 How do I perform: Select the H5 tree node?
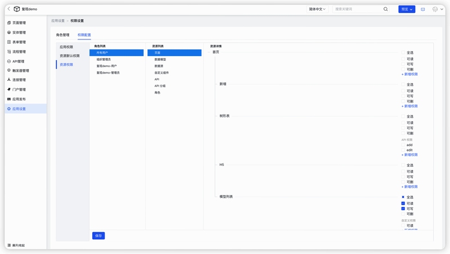click(222, 165)
